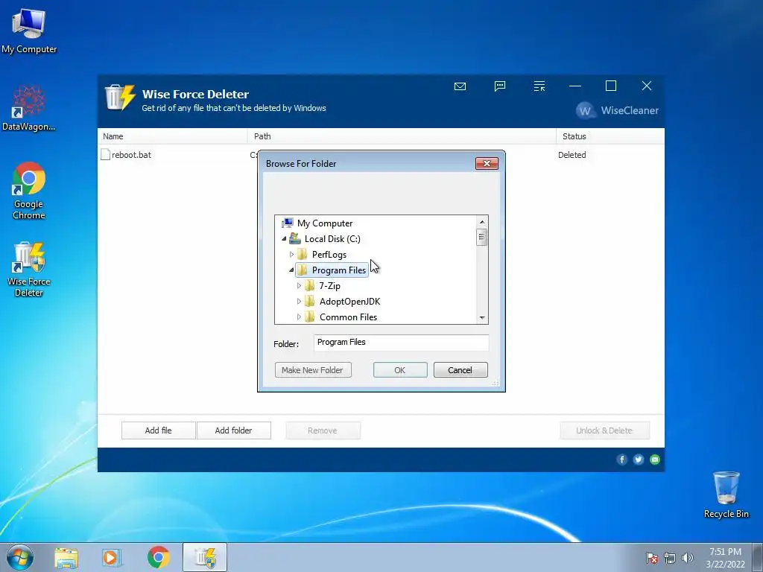
Task: Click the WiseCleaner logo
Action: [x=617, y=110]
